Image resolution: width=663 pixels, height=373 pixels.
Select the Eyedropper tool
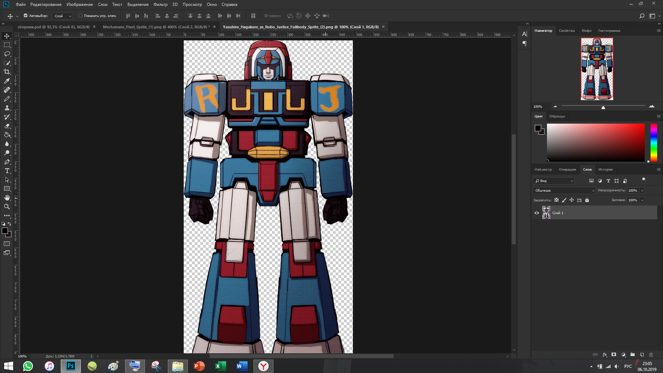[7, 81]
